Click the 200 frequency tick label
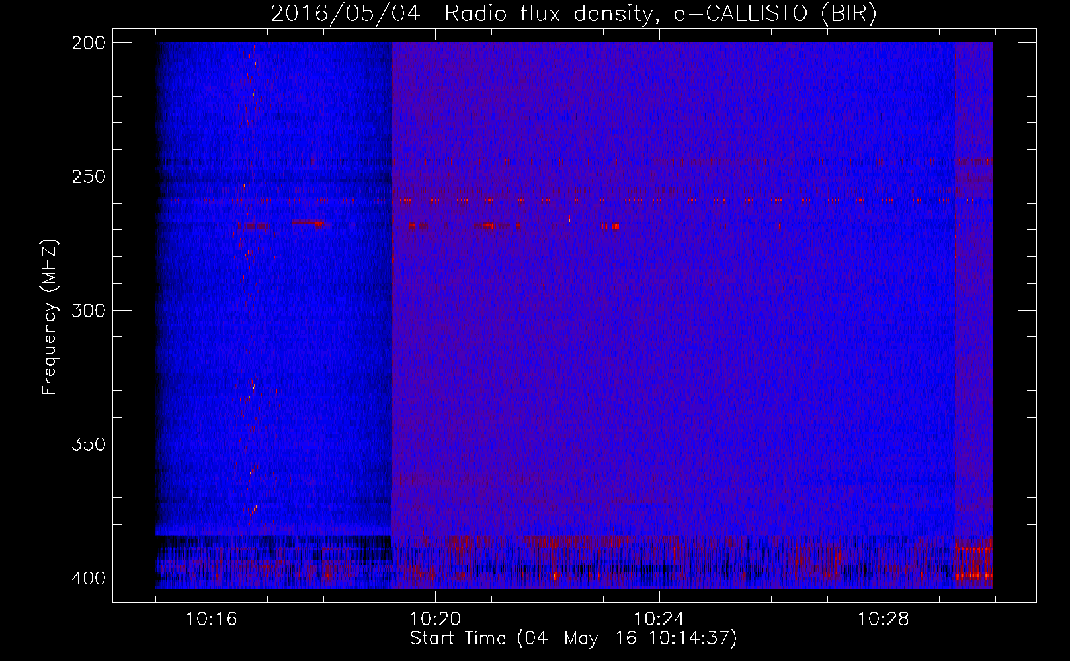Viewport: 1070px width, 661px height. (88, 43)
